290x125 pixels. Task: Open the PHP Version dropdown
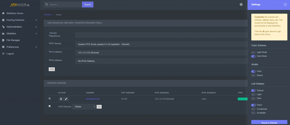pyautogui.click(x=161, y=44)
